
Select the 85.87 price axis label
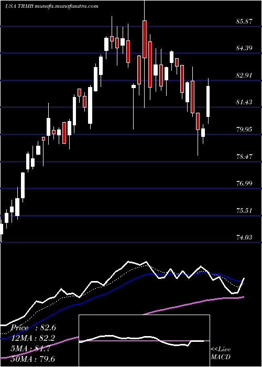coord(244,21)
